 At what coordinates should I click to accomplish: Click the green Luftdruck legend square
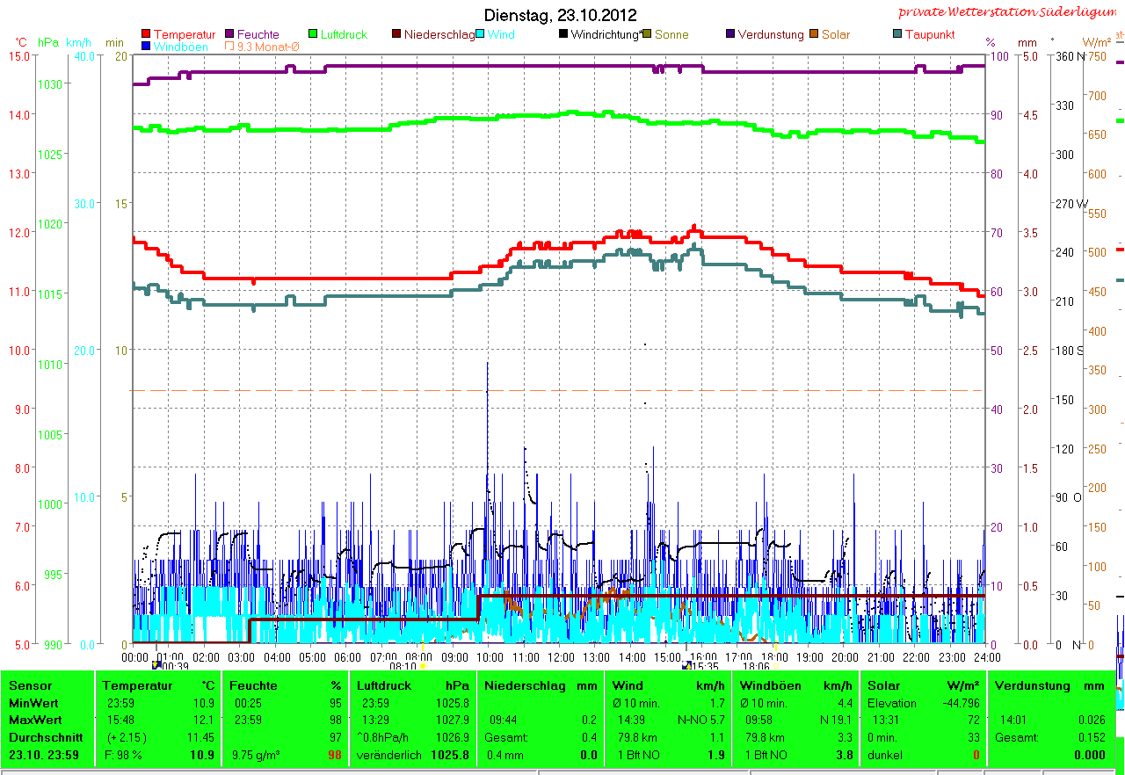pos(313,35)
